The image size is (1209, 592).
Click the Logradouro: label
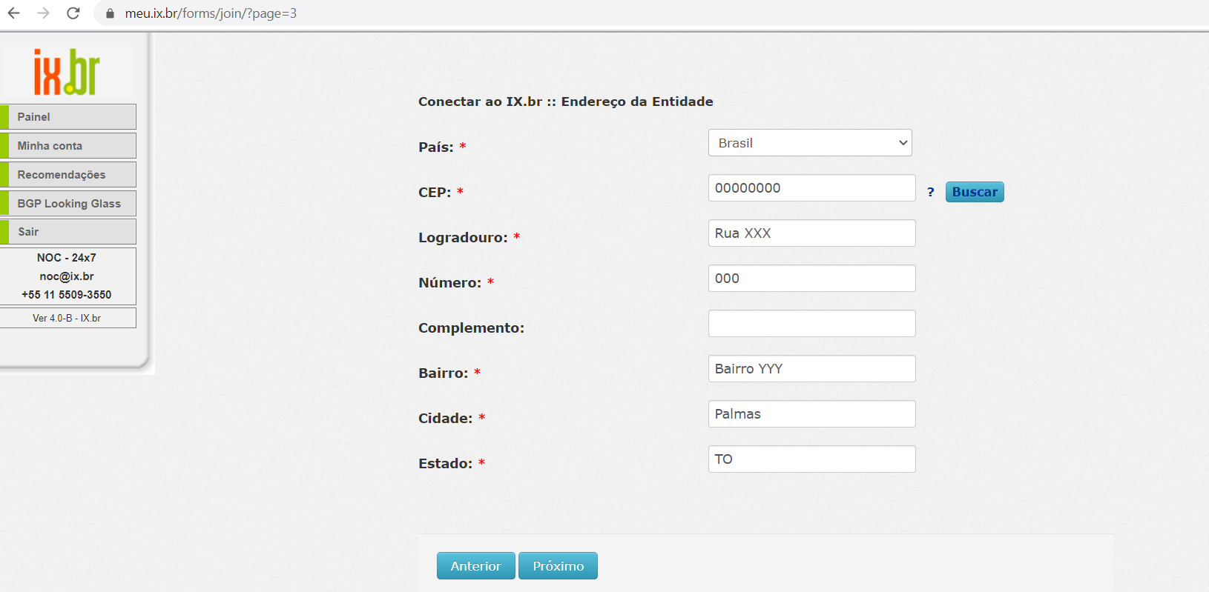[x=463, y=238]
